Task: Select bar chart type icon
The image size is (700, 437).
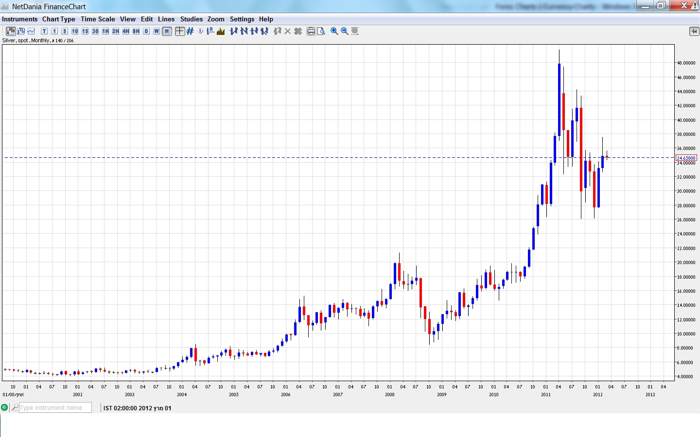Action: pos(21,31)
